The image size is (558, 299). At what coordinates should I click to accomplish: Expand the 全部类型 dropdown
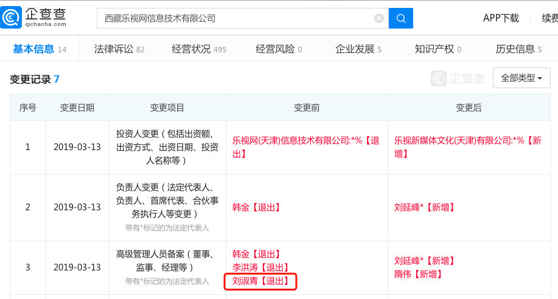coord(521,78)
